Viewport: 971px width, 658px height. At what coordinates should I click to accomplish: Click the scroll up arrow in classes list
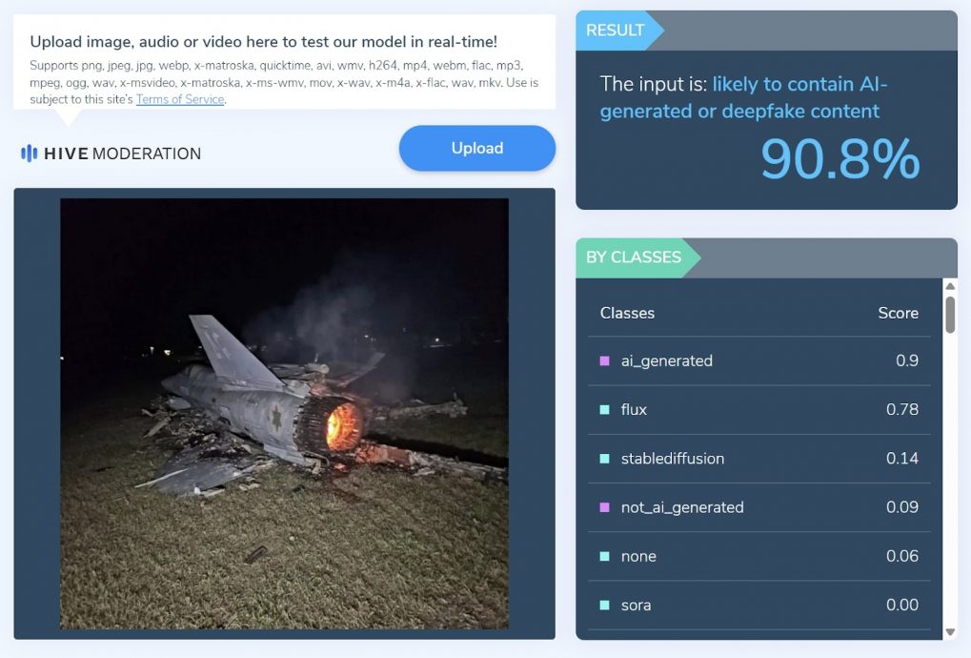(950, 286)
